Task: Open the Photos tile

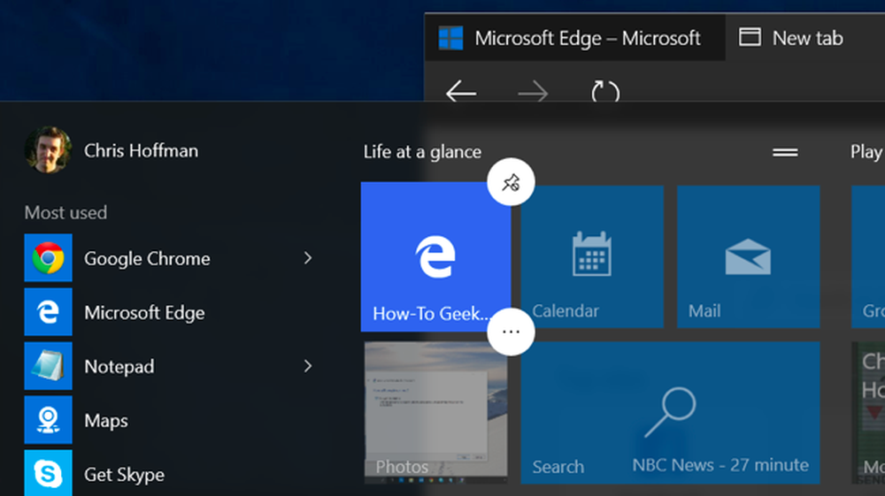Action: click(x=435, y=413)
